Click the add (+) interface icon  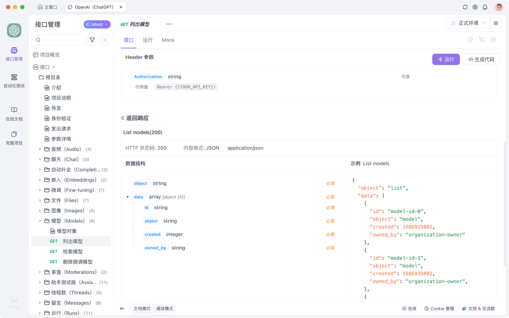(x=105, y=40)
